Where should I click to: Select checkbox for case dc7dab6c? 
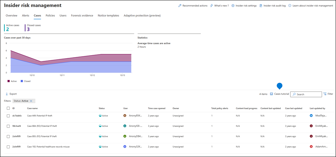tap(8, 116)
